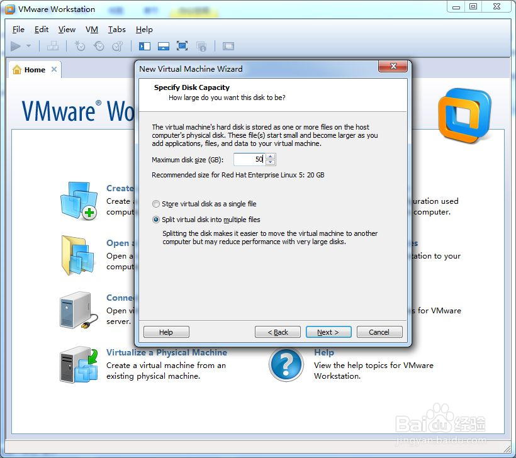The width and height of the screenshot is (516, 458).
Task: Open the View menu
Action: [x=67, y=30]
